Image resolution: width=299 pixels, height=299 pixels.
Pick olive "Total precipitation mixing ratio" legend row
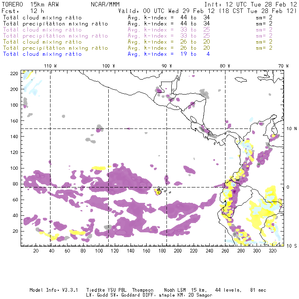pos(55,48)
